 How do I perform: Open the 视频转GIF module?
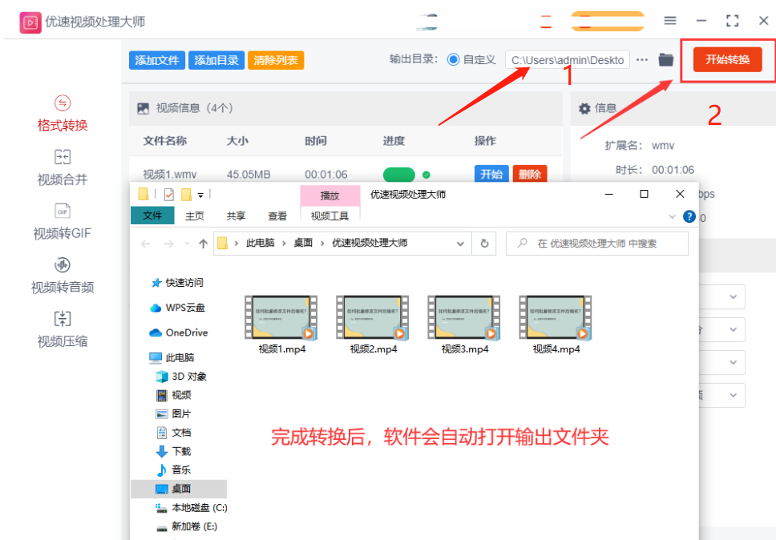(63, 222)
